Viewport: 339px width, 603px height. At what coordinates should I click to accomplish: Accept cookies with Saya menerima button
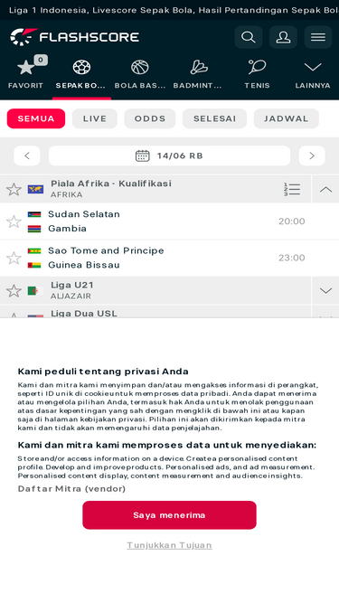170,515
